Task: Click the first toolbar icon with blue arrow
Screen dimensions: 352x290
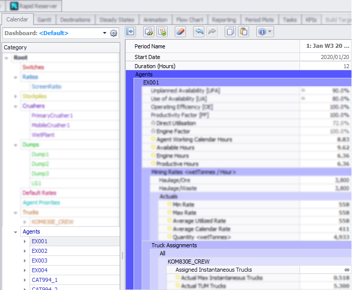Action: 130,32
